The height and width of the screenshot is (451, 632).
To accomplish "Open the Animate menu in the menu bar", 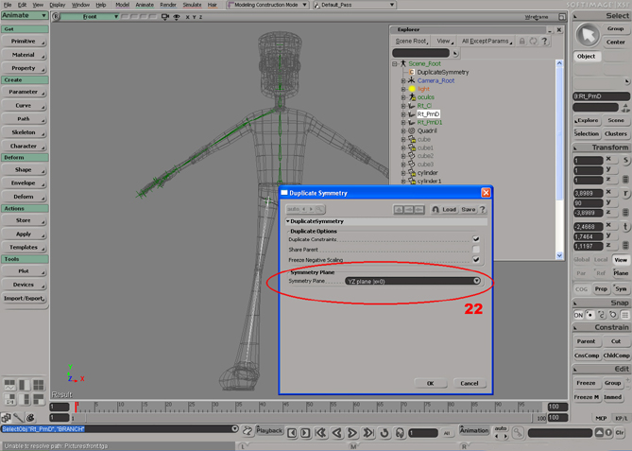I will tap(144, 5).
